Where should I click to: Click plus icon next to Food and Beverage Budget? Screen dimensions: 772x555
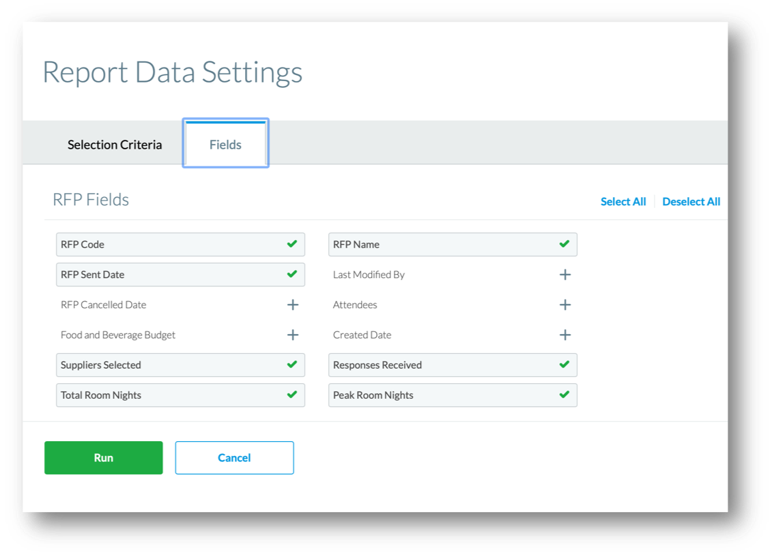(293, 335)
